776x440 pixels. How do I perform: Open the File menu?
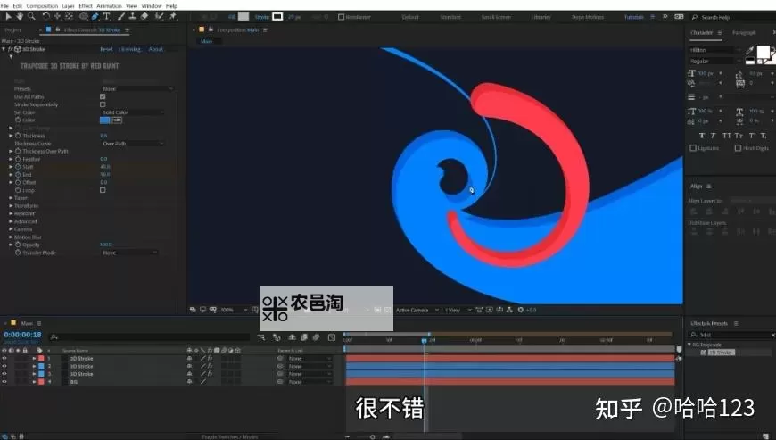5,6
